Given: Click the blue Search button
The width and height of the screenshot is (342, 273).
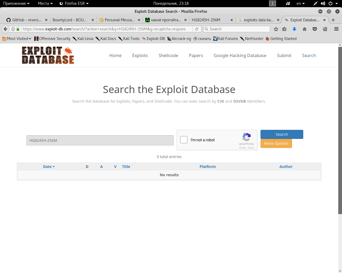Looking at the screenshot, I should tap(282, 134).
